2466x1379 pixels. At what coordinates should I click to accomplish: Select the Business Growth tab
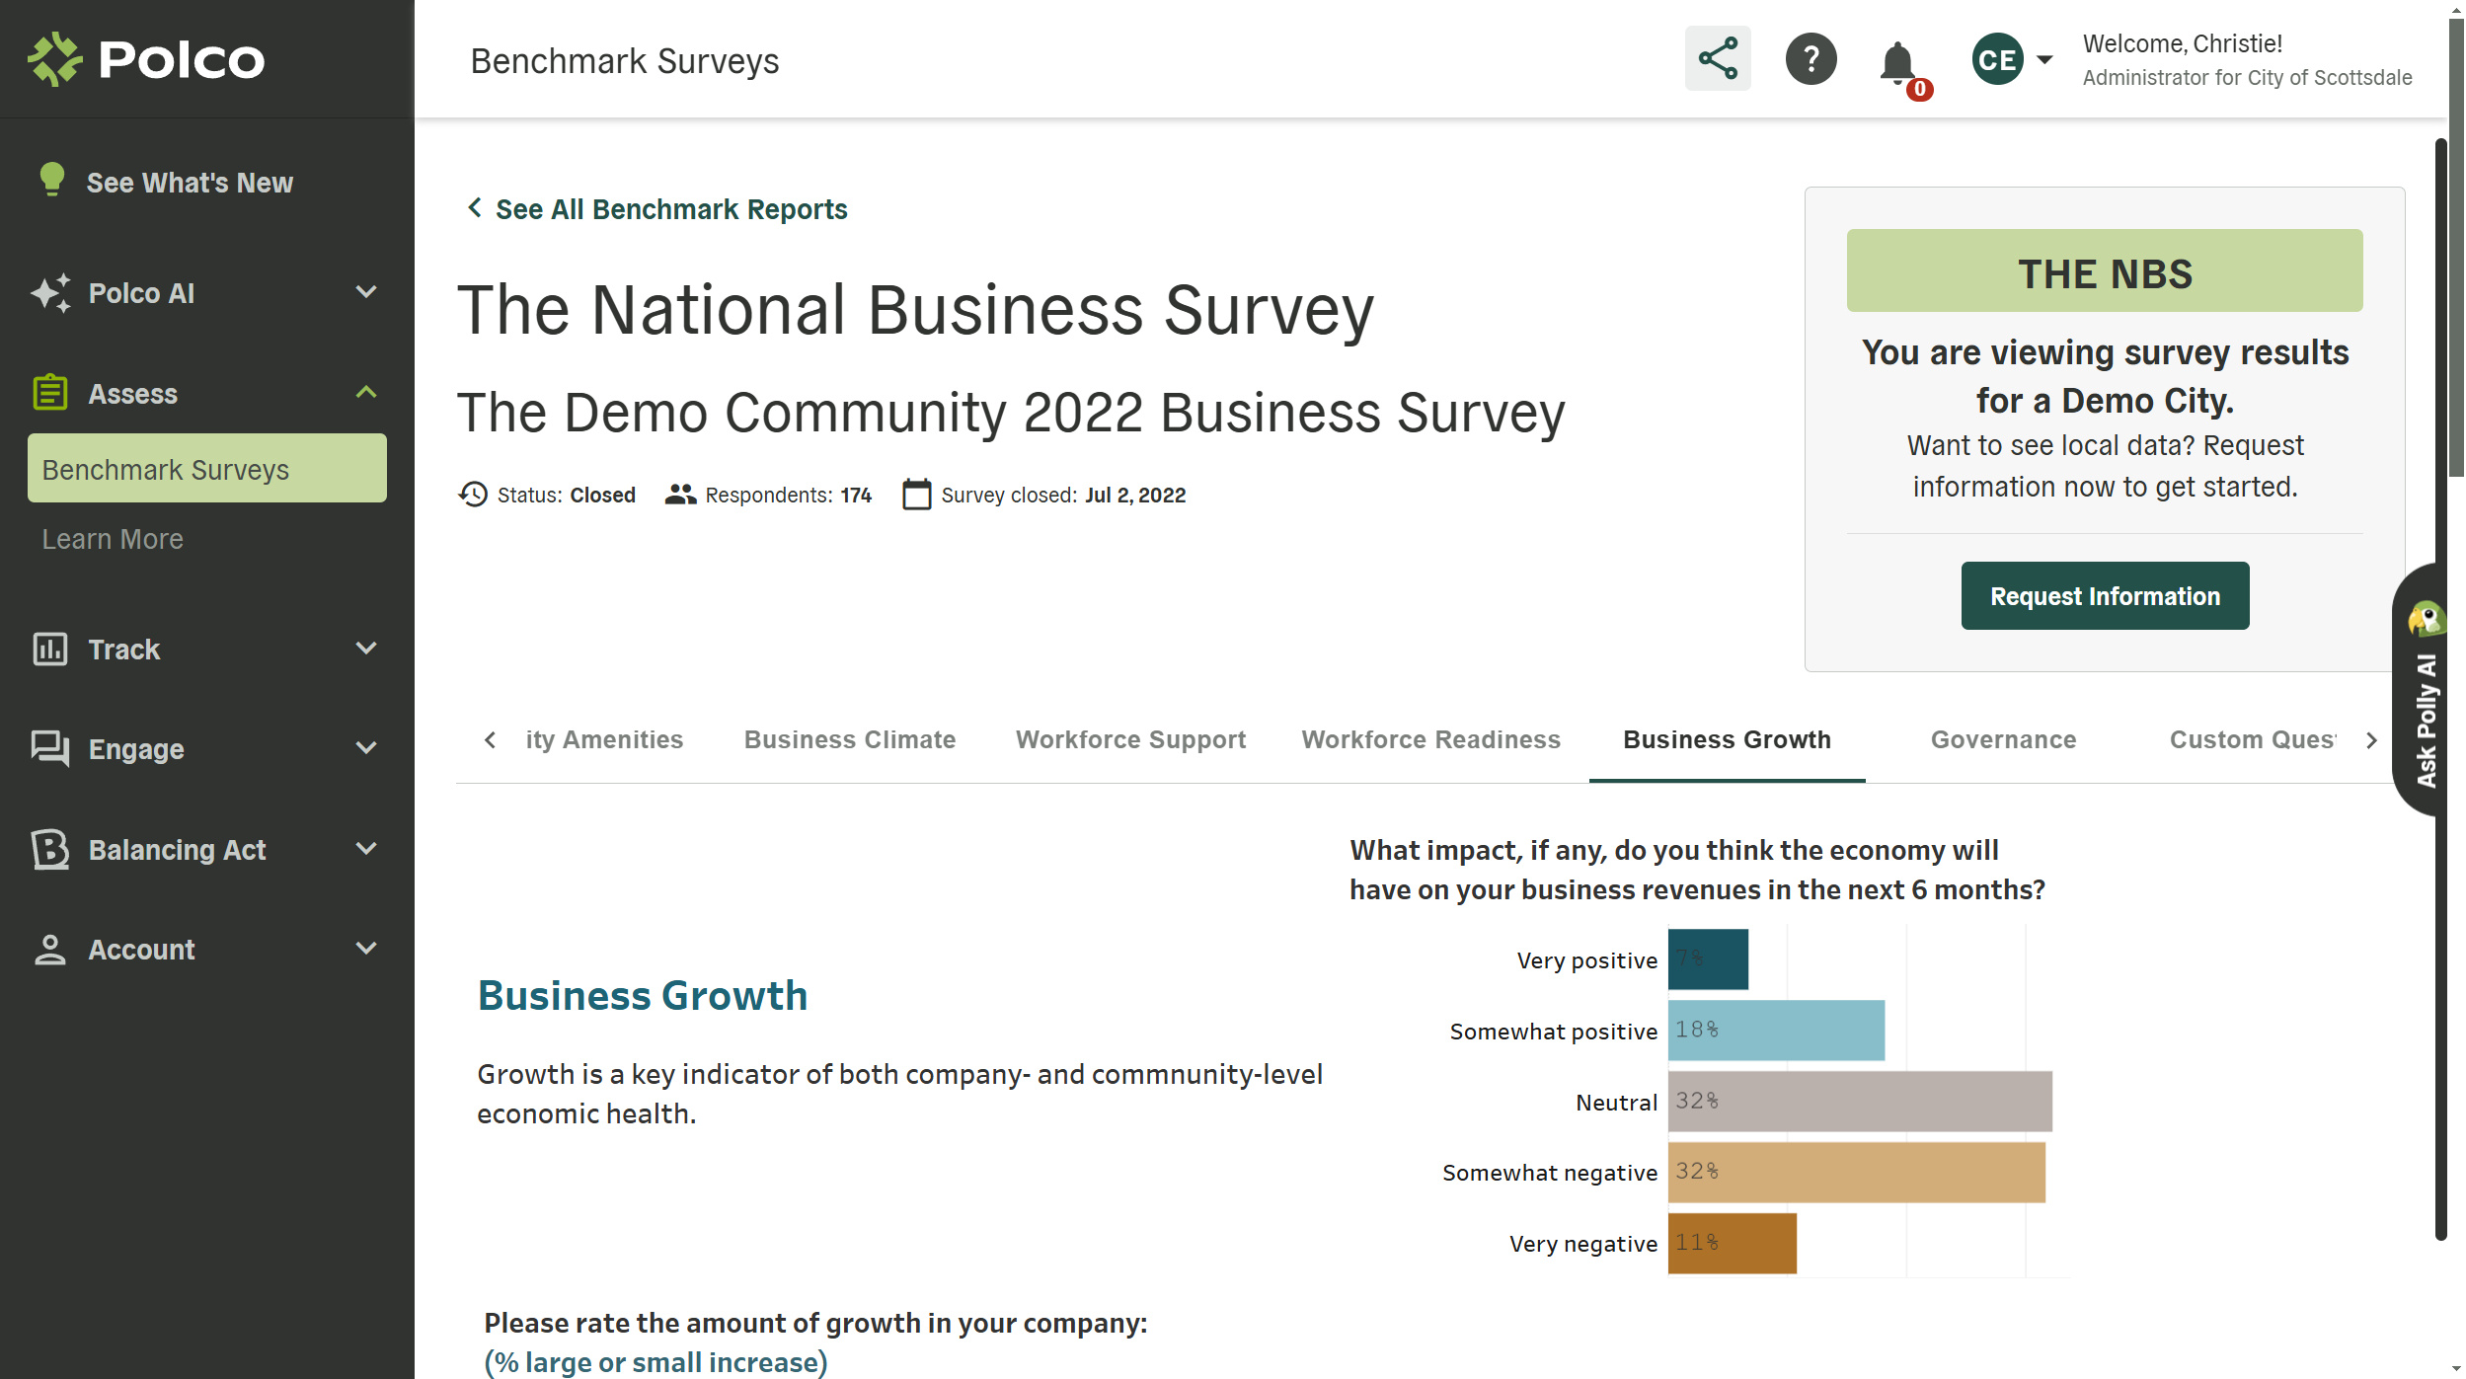[1727, 739]
